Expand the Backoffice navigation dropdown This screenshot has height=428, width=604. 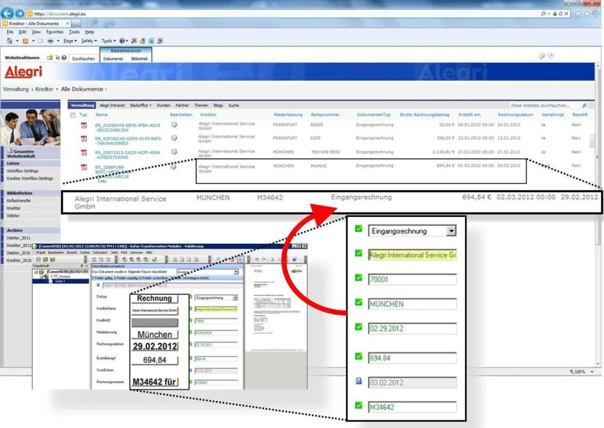[140, 106]
